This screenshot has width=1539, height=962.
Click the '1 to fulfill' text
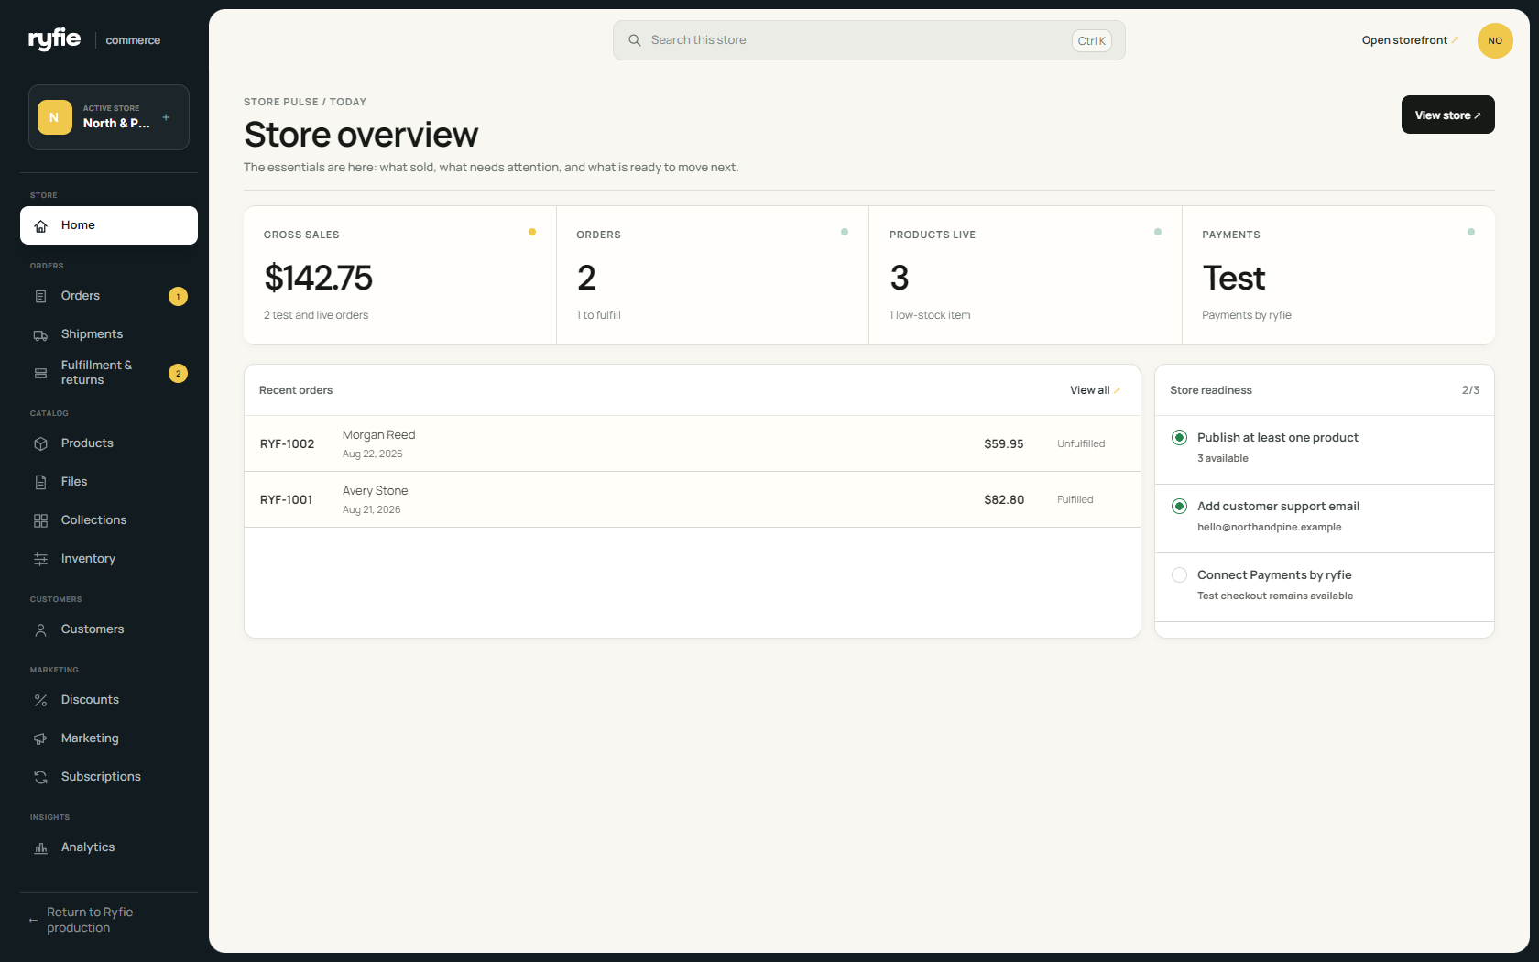pyautogui.click(x=599, y=315)
